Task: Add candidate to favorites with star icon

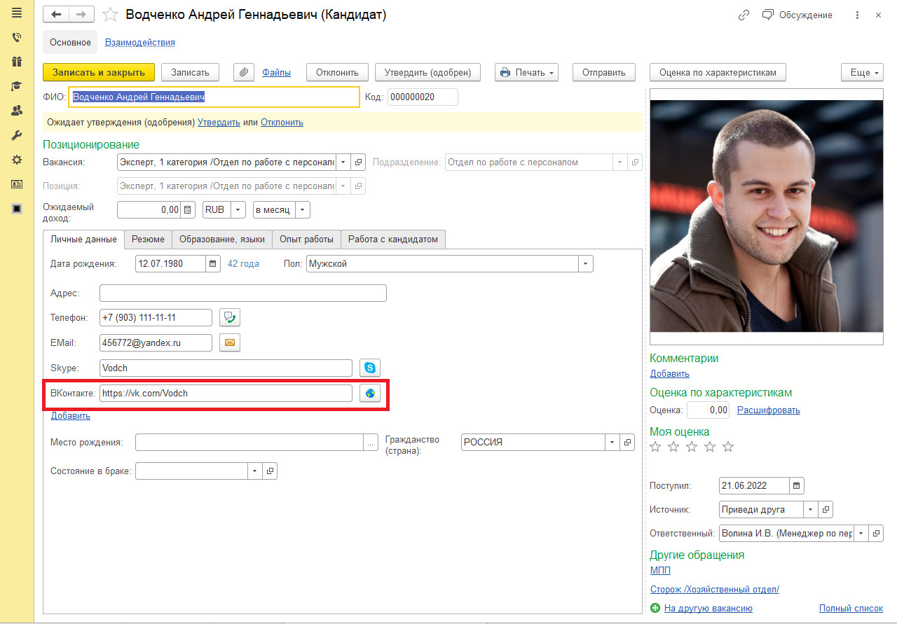Action: pyautogui.click(x=110, y=15)
